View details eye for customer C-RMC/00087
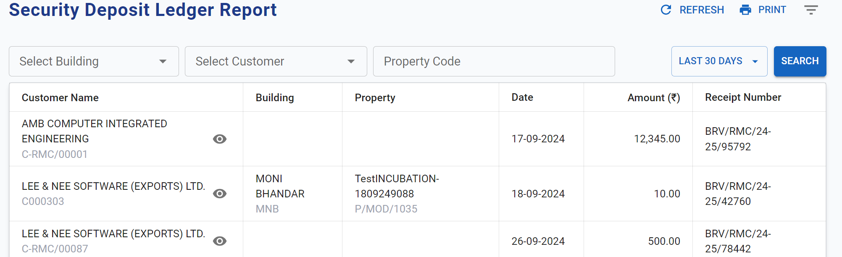Viewport: 842px width, 257px height. (x=220, y=241)
